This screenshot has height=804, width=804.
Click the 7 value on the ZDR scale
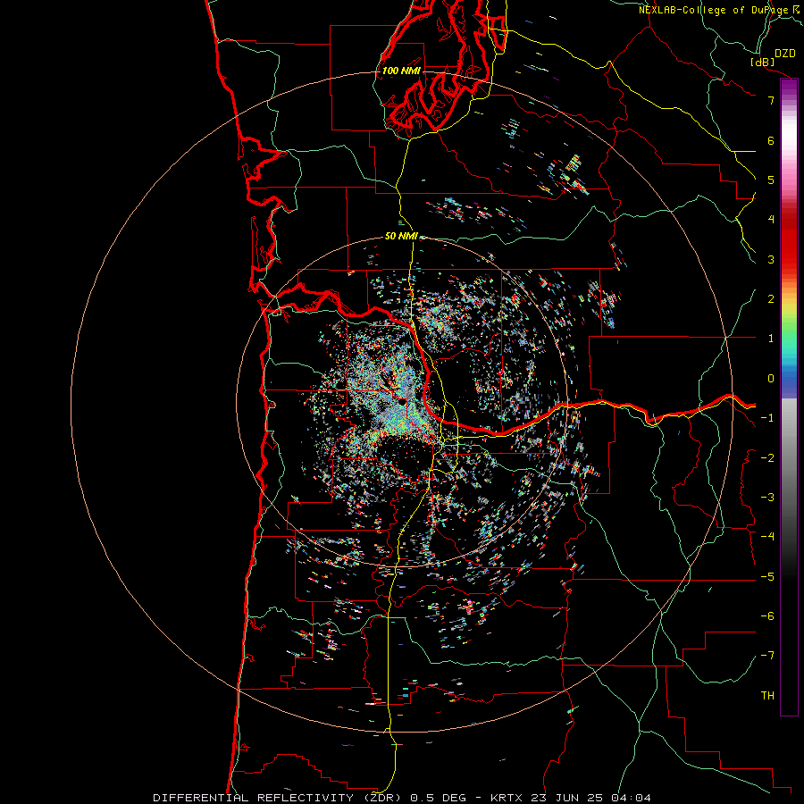(x=771, y=100)
